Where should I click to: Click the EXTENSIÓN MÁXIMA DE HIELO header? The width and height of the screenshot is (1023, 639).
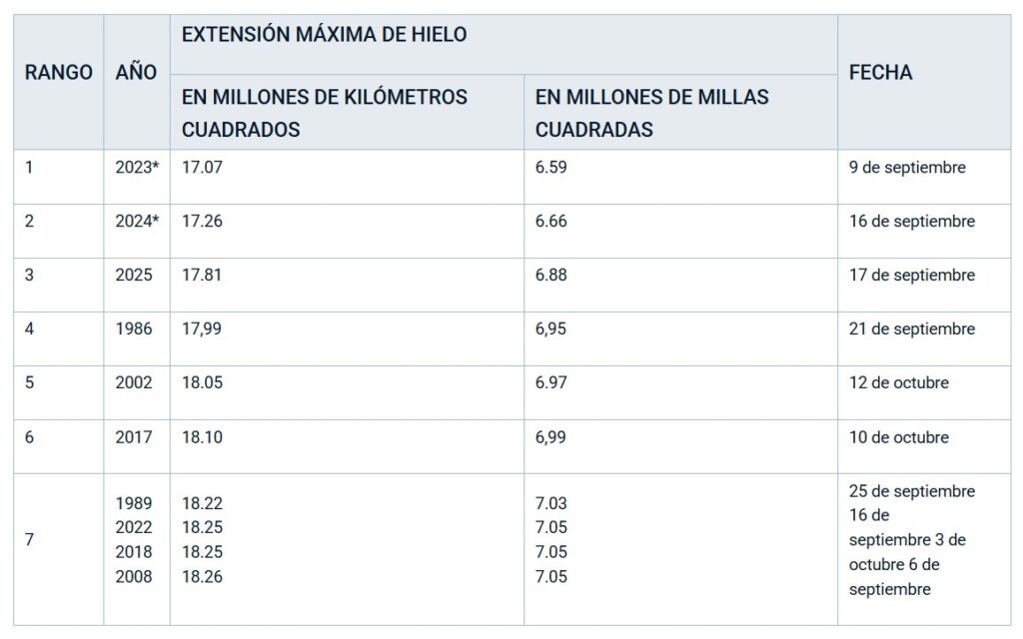pos(324,35)
